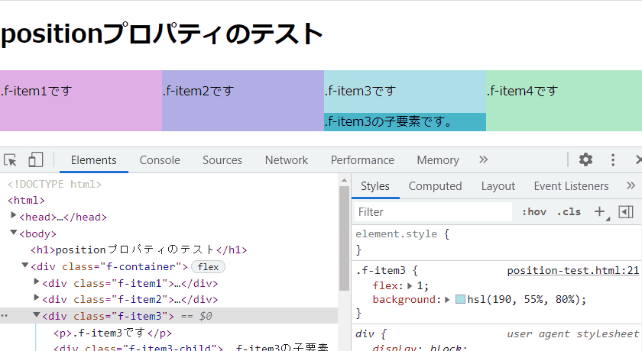Open the Memory tab

pyautogui.click(x=438, y=160)
